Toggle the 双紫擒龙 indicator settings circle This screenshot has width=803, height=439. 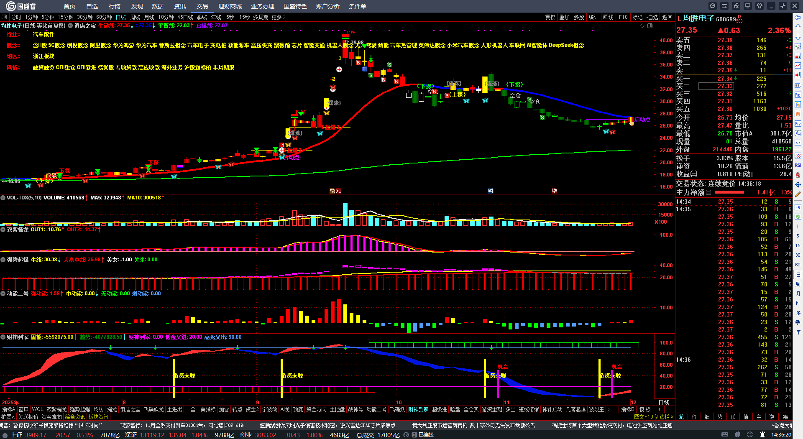point(3,230)
